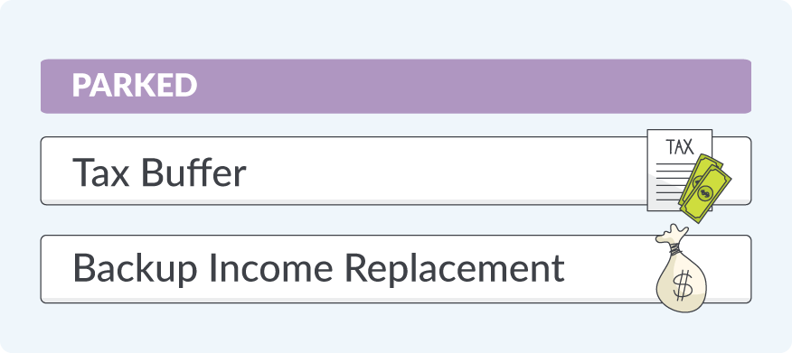792x353 pixels.
Task: Open the Backup Income Replacement row
Action: [x=395, y=269]
